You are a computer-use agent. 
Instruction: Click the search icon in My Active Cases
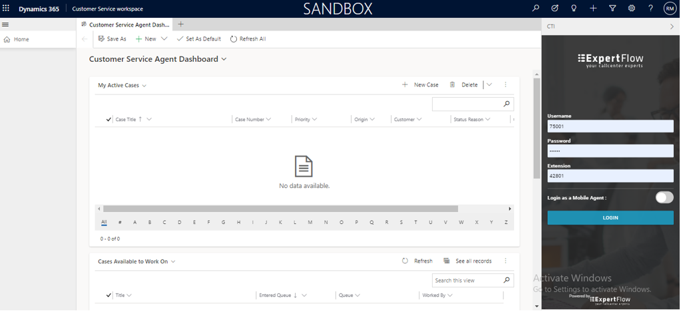coord(507,104)
